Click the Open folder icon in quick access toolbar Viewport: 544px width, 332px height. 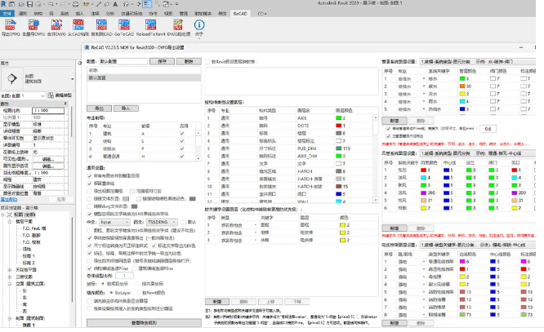click(21, 4)
